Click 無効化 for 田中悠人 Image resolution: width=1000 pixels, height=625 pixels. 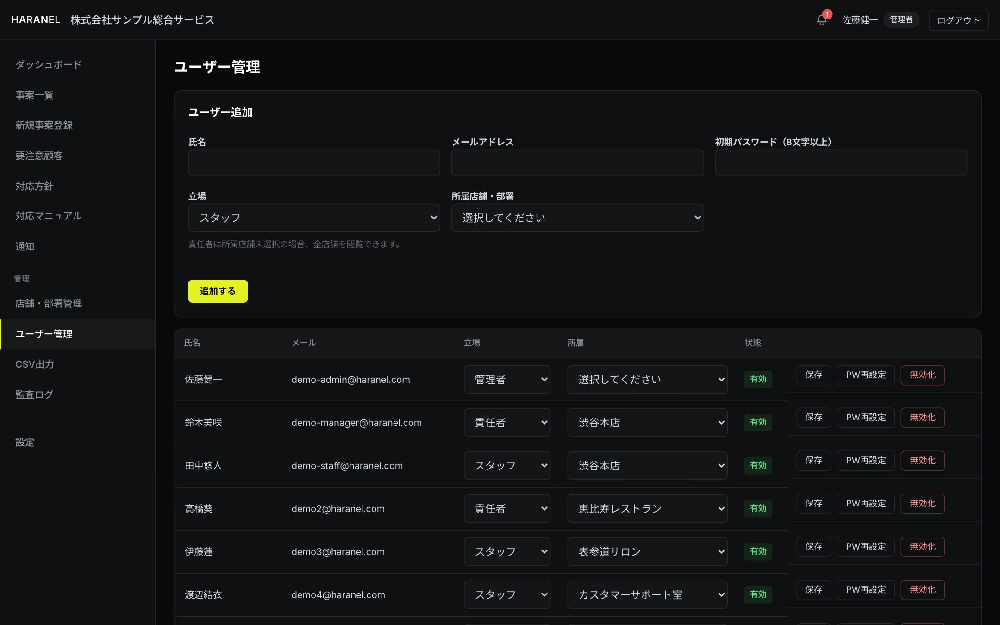(x=923, y=461)
